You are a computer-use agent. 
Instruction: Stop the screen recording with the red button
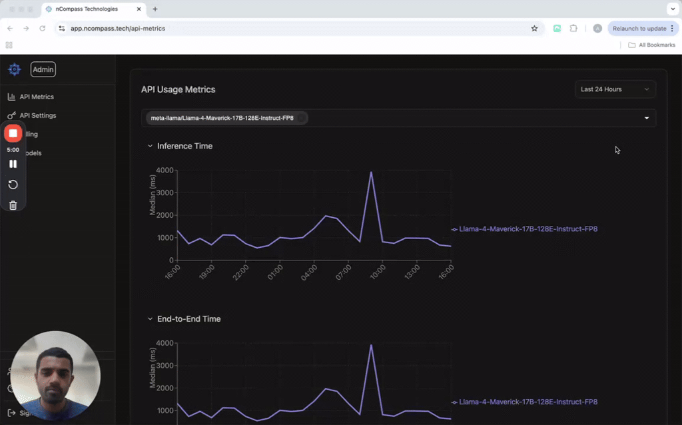13,133
